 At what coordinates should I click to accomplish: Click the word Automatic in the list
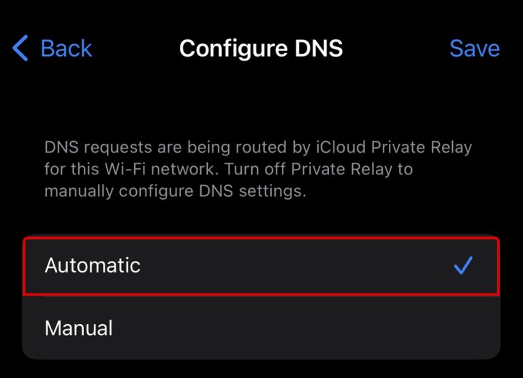click(x=93, y=266)
